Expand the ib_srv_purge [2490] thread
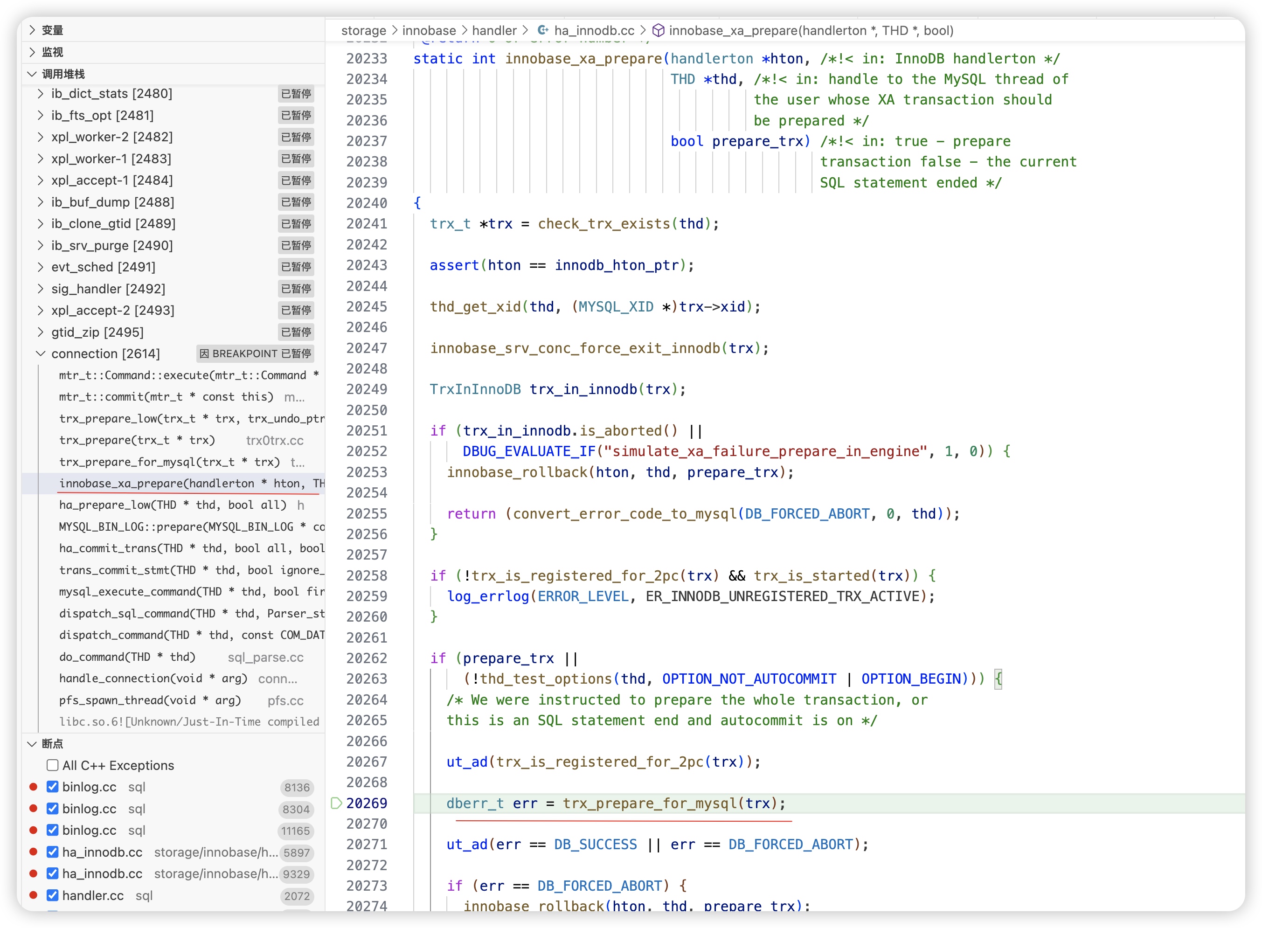Image resolution: width=1262 pixels, height=928 pixels. 41,245
